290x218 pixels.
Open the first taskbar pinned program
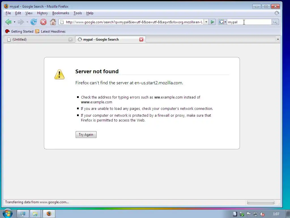click(x=23, y=214)
